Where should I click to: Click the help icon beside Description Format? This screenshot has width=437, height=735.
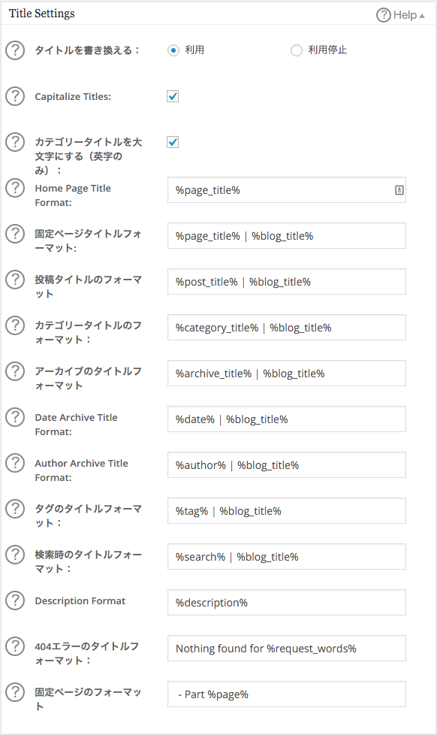click(15, 600)
